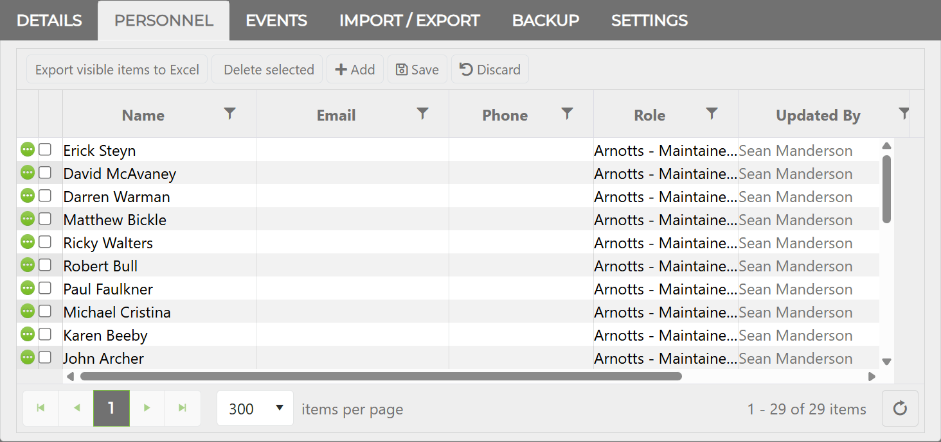The image size is (941, 442).
Task: Tick the checkbox for John Archer
Action: [x=45, y=357]
